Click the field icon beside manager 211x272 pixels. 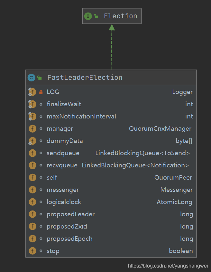[x=32, y=129]
